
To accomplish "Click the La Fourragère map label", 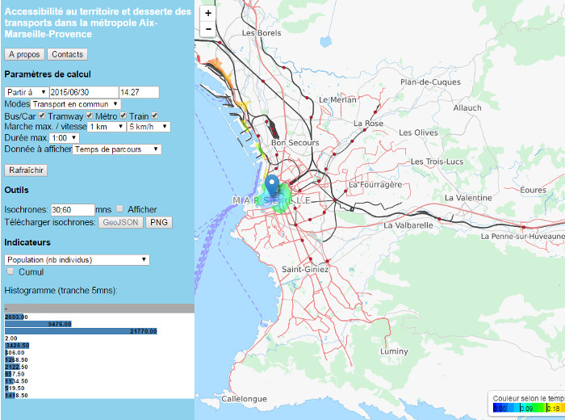I will point(375,185).
